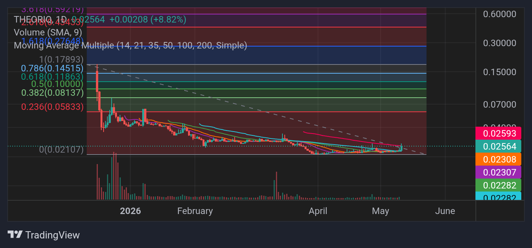Click the 0.5(0.10000) Fibonacci level label

click(57, 84)
